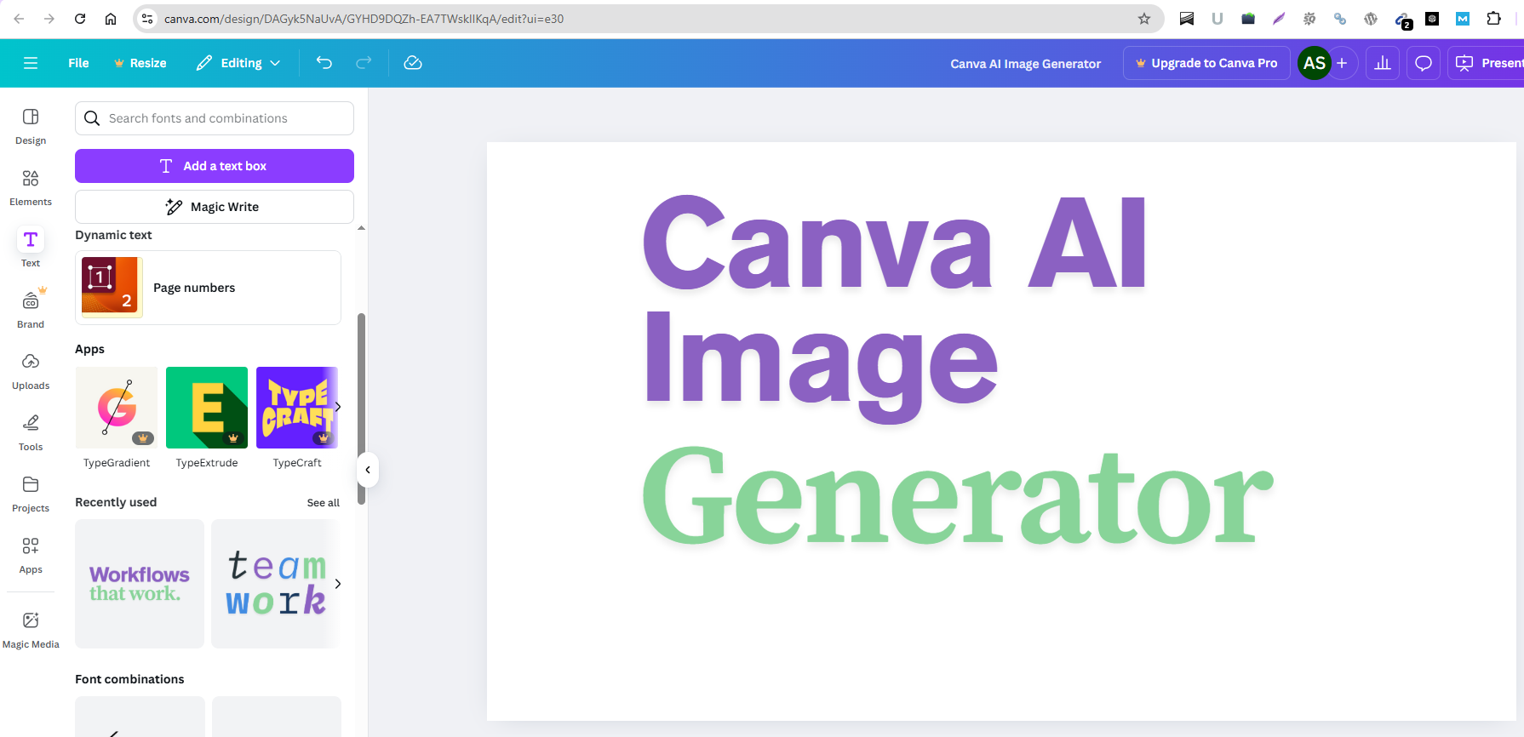Click the cloud save status icon

coord(413,63)
